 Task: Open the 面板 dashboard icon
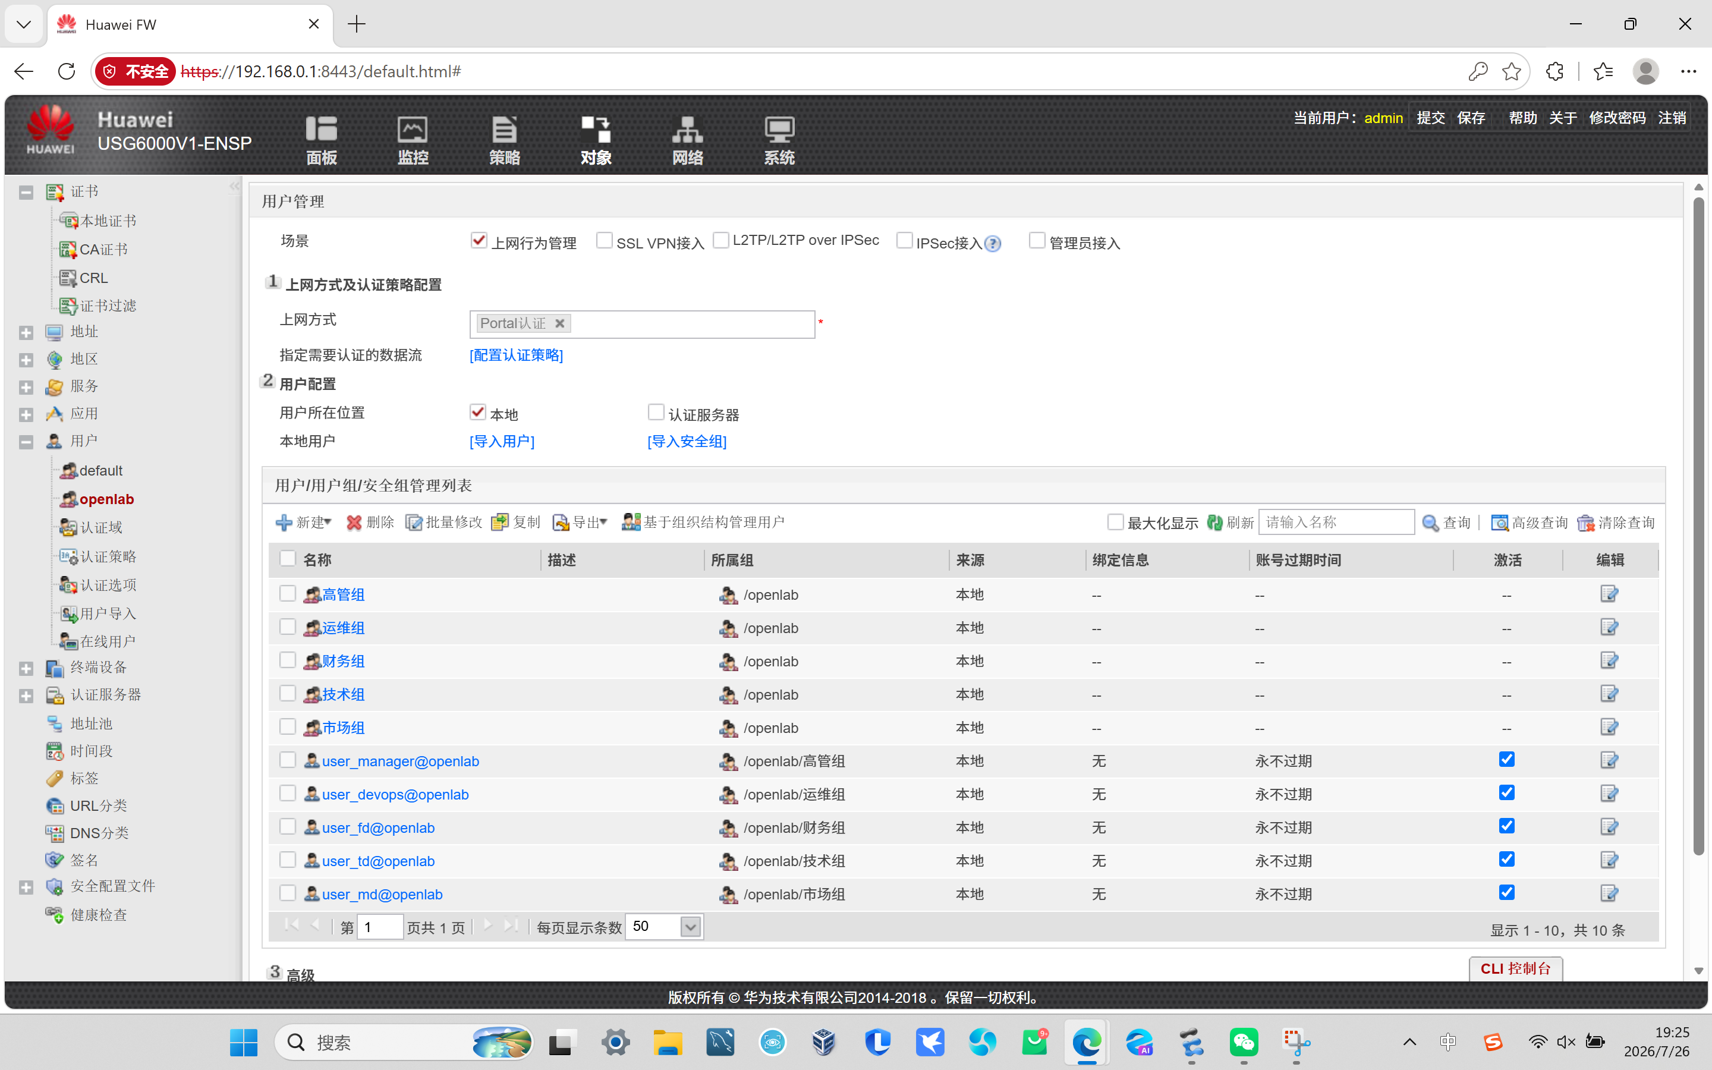tap(321, 140)
